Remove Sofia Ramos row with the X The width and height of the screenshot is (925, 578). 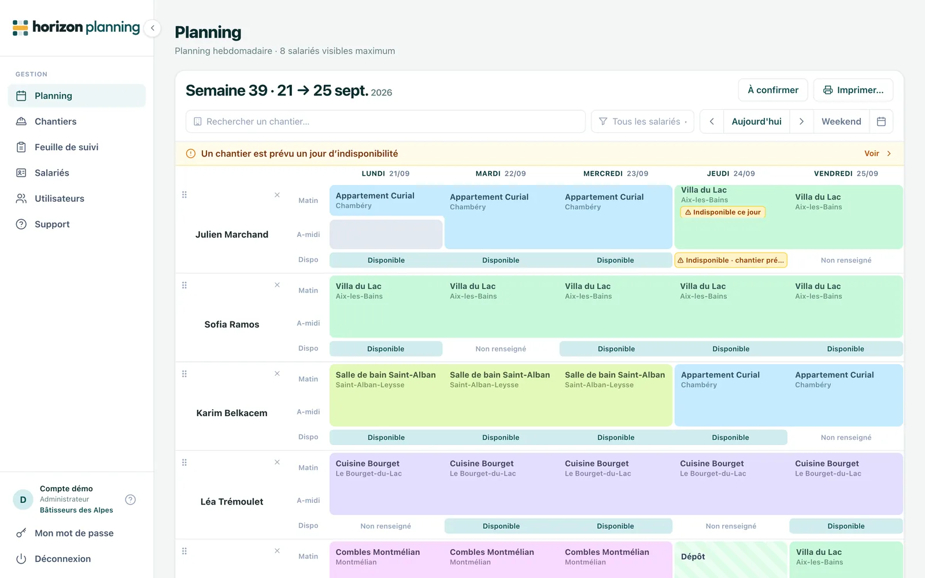277,285
